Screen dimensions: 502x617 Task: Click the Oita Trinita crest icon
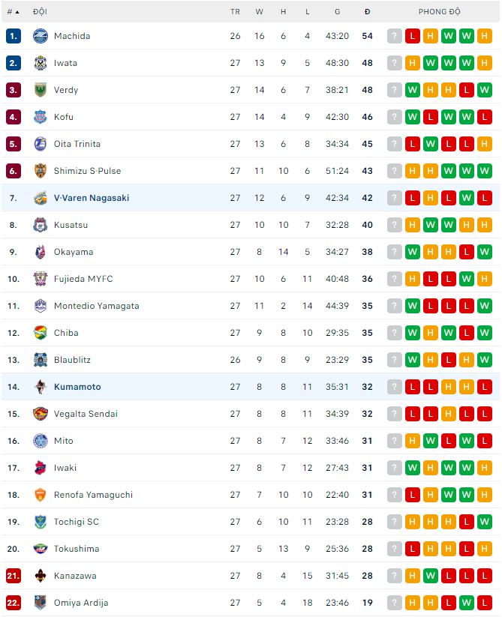[x=41, y=144]
